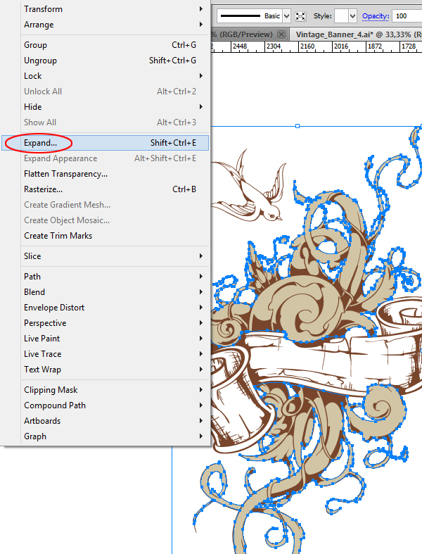Expand the Basic brush definition dropdown

point(287,16)
